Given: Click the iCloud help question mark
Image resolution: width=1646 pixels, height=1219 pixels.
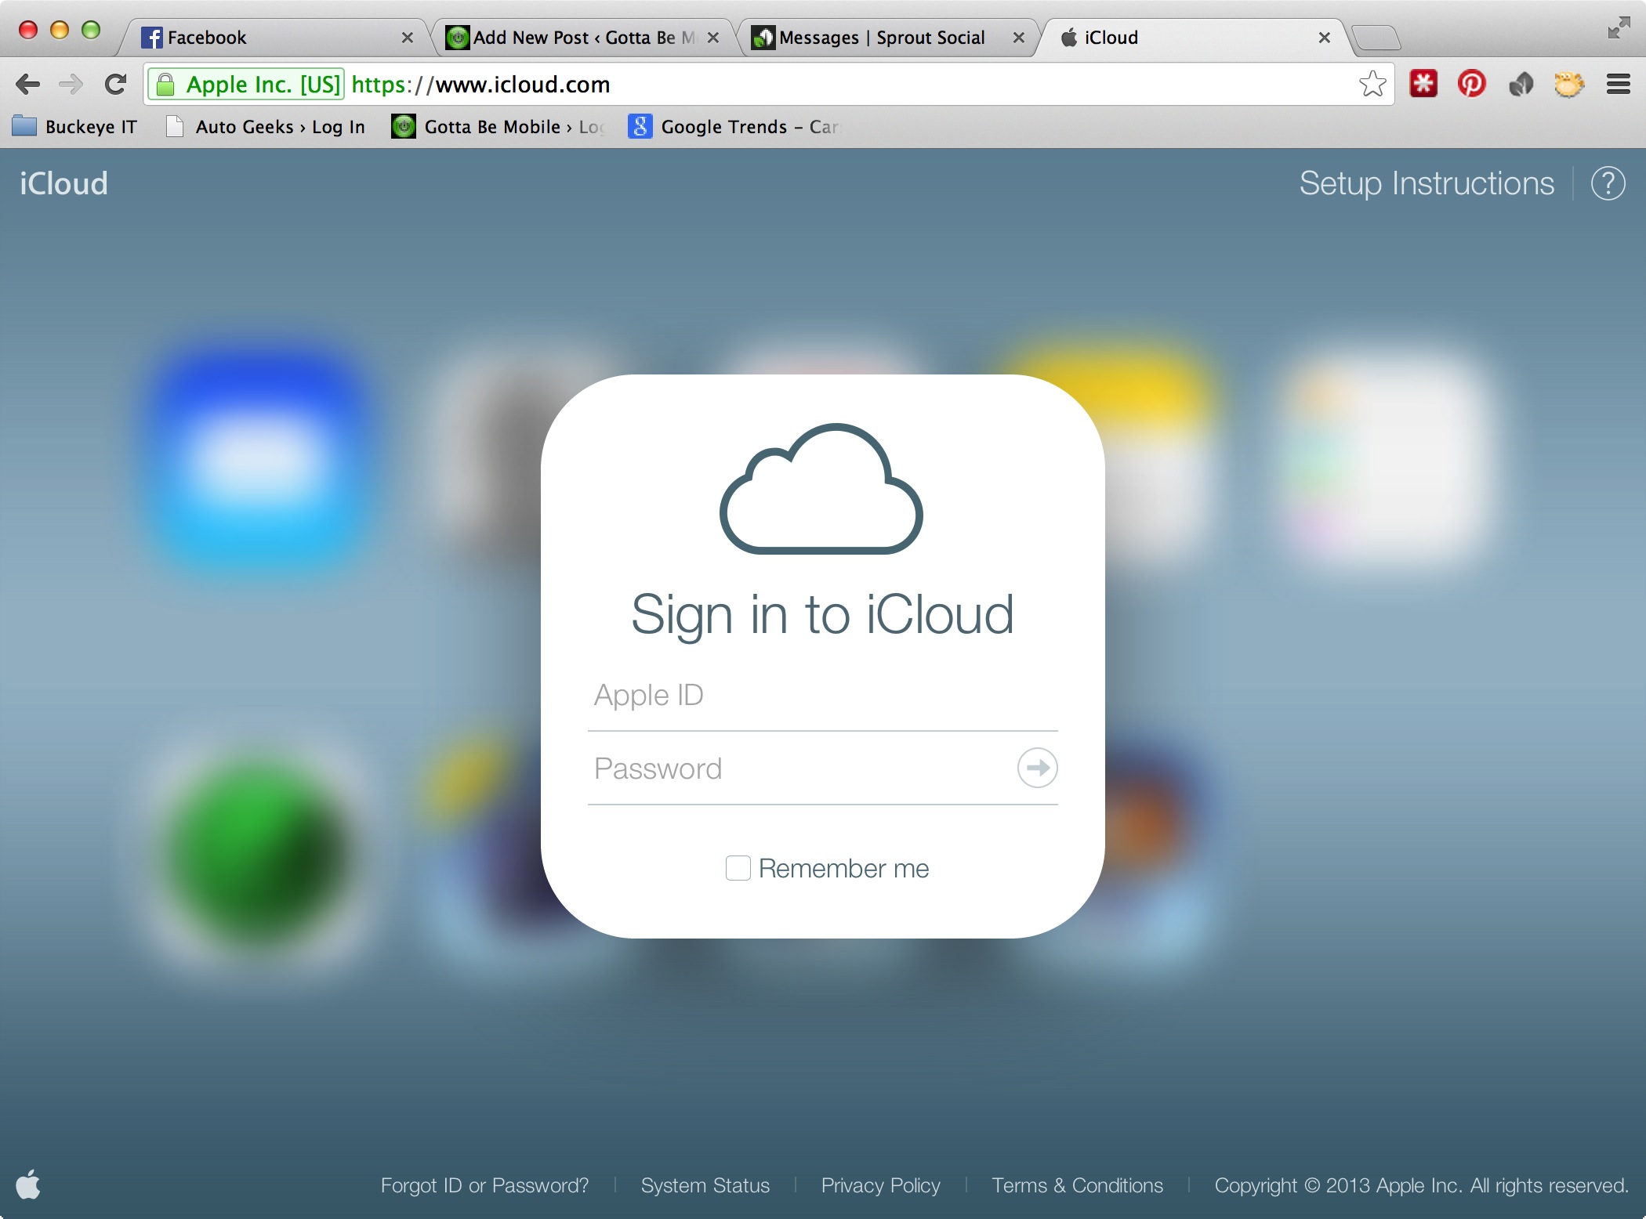Looking at the screenshot, I should point(1608,184).
